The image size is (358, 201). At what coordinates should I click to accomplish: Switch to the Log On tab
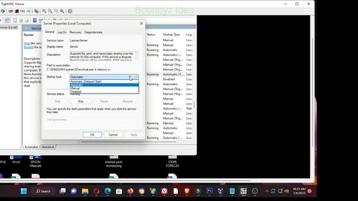coord(62,32)
